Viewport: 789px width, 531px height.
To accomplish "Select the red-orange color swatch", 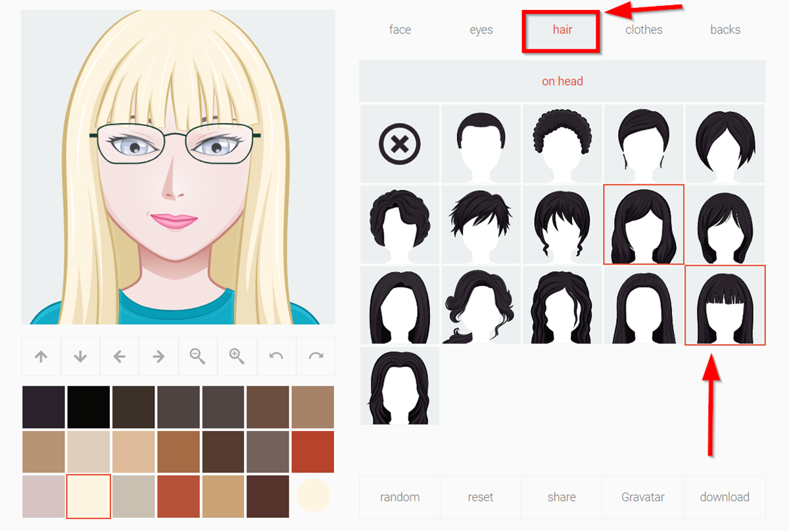I will [313, 453].
